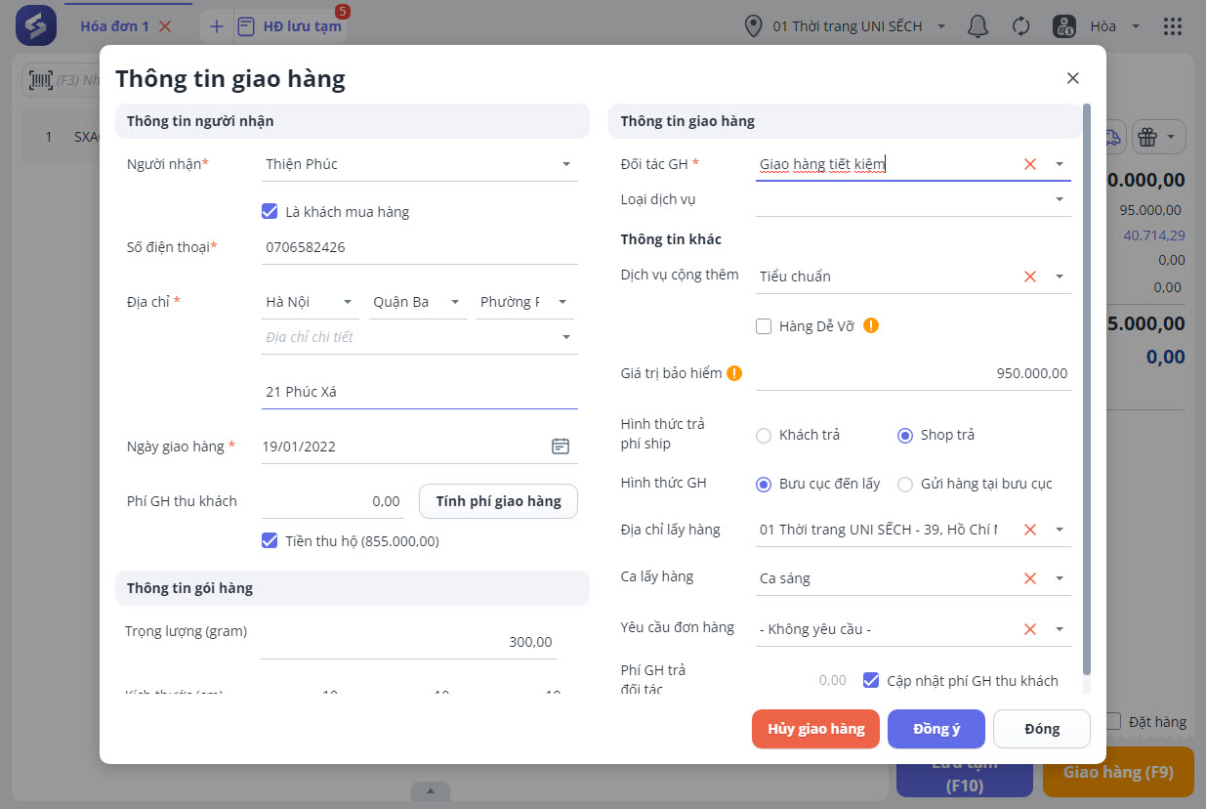Viewport: 1206px width, 809px height.
Task: Select Khách trả radio option
Action: point(764,435)
